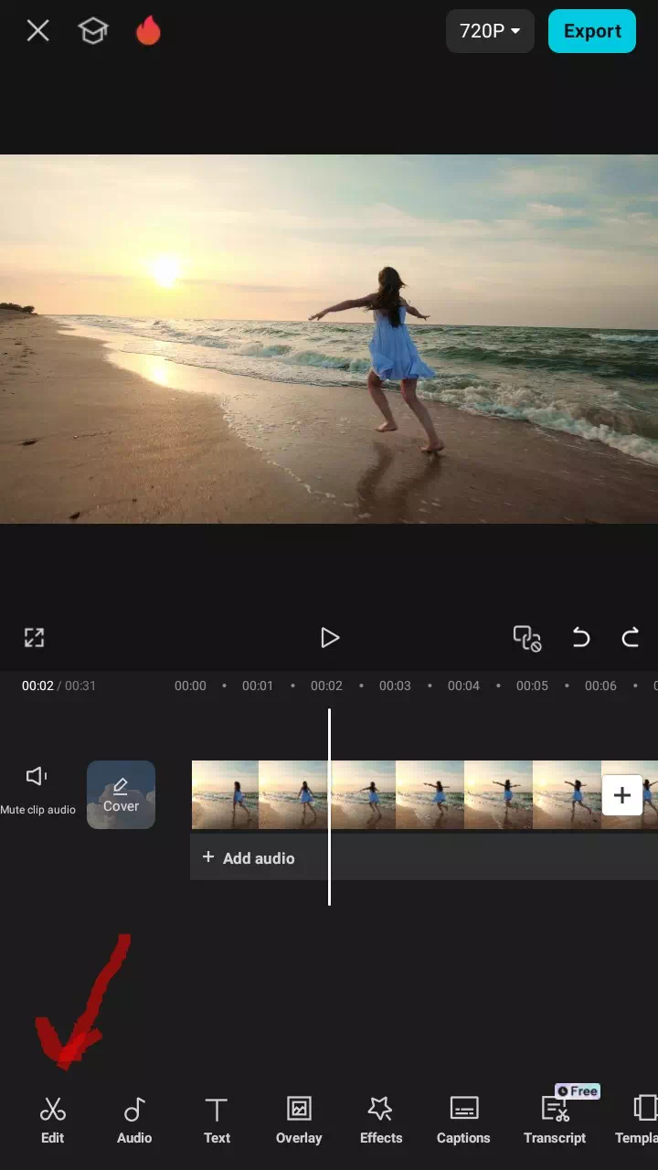Tap the red flame icon

pyautogui.click(x=148, y=31)
